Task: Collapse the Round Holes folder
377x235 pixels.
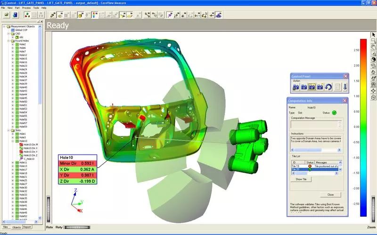Action: coord(8,41)
